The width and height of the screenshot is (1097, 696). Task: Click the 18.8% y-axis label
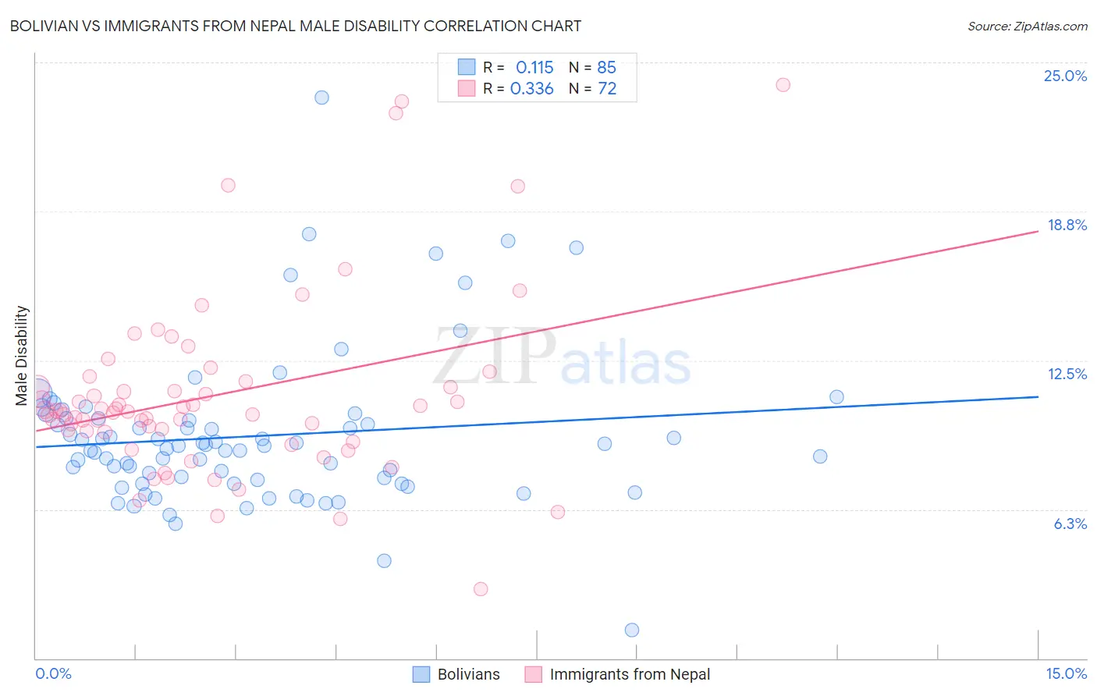point(1067,225)
